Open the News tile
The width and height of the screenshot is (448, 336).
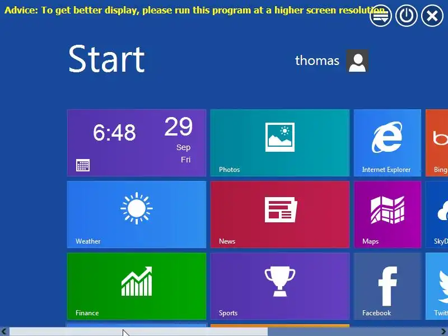pyautogui.click(x=279, y=214)
